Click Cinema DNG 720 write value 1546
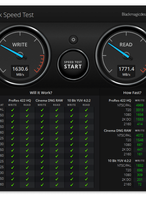146x198 pixels. pos(140,140)
